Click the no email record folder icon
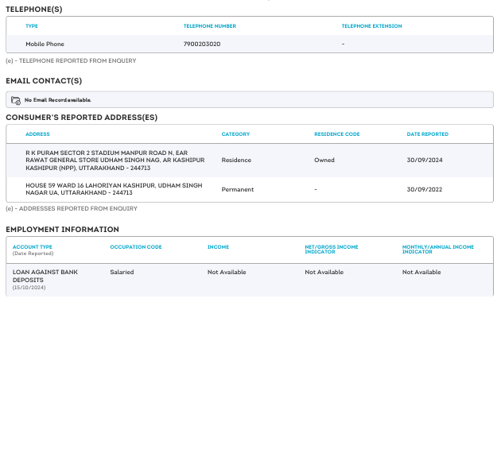The height and width of the screenshot is (449, 501). (x=16, y=100)
